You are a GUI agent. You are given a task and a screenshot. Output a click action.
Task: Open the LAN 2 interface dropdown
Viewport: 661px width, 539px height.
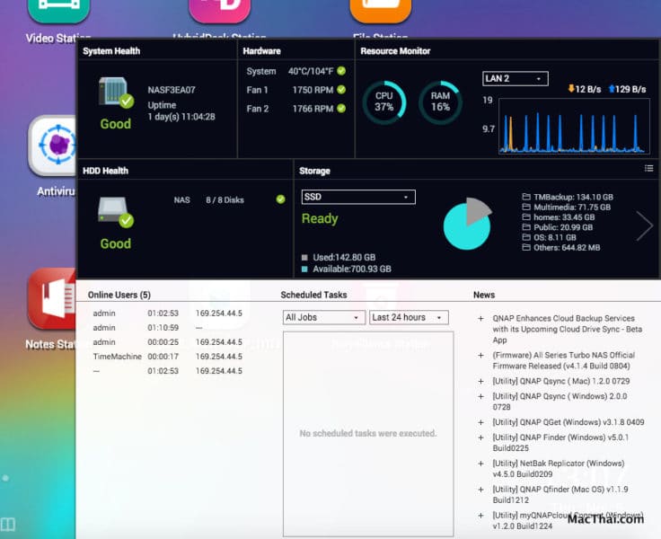pos(516,78)
